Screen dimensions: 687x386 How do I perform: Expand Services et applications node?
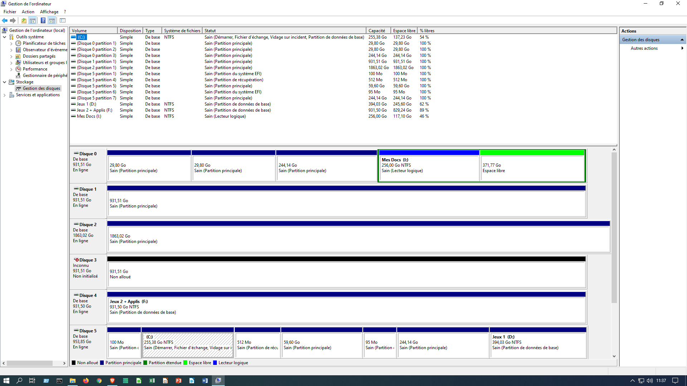[x=4, y=95]
